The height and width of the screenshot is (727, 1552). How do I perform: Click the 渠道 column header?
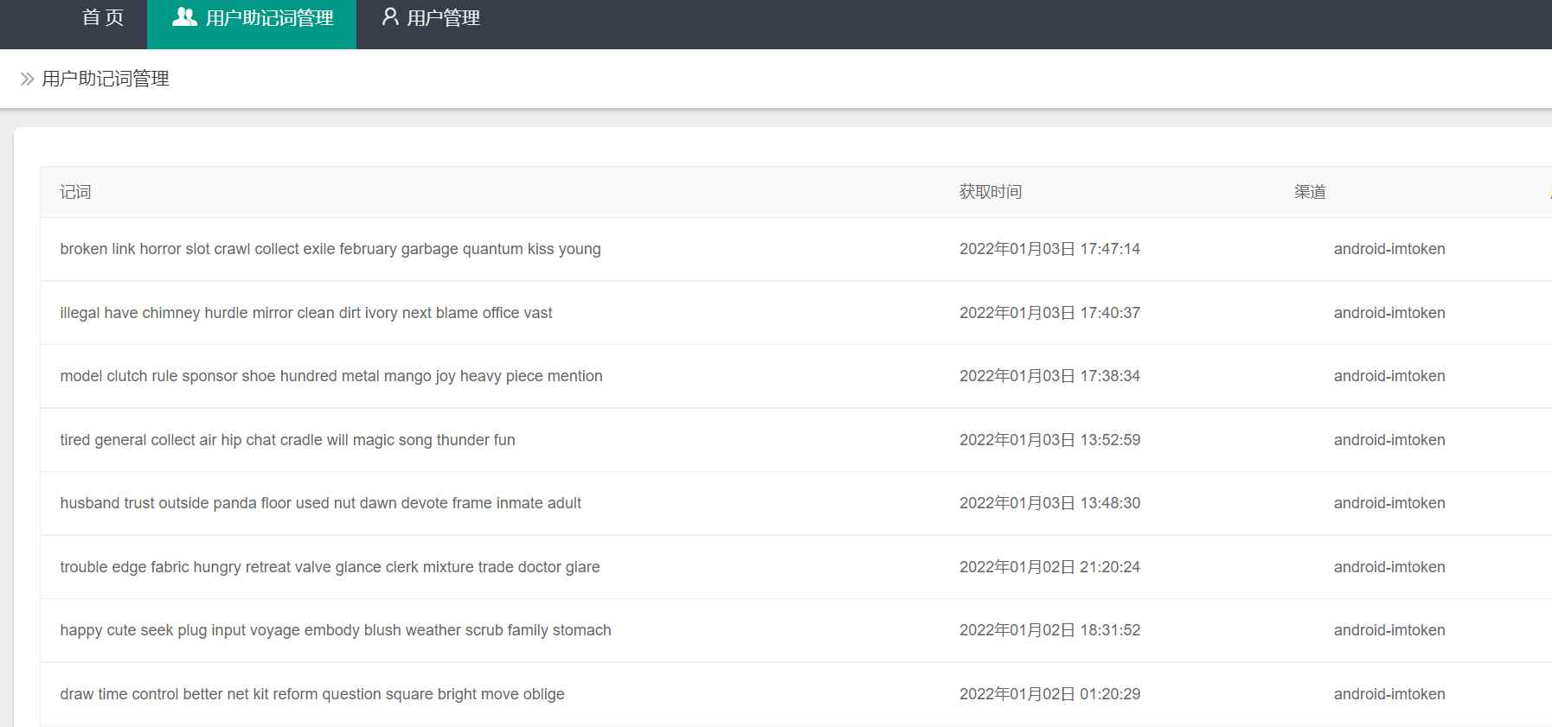[x=1310, y=192]
